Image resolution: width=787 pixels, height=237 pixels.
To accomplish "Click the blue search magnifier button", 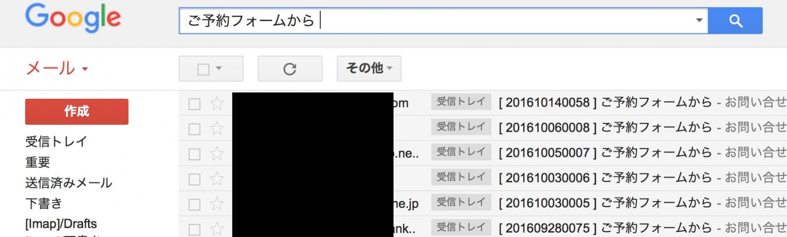I will [x=735, y=21].
